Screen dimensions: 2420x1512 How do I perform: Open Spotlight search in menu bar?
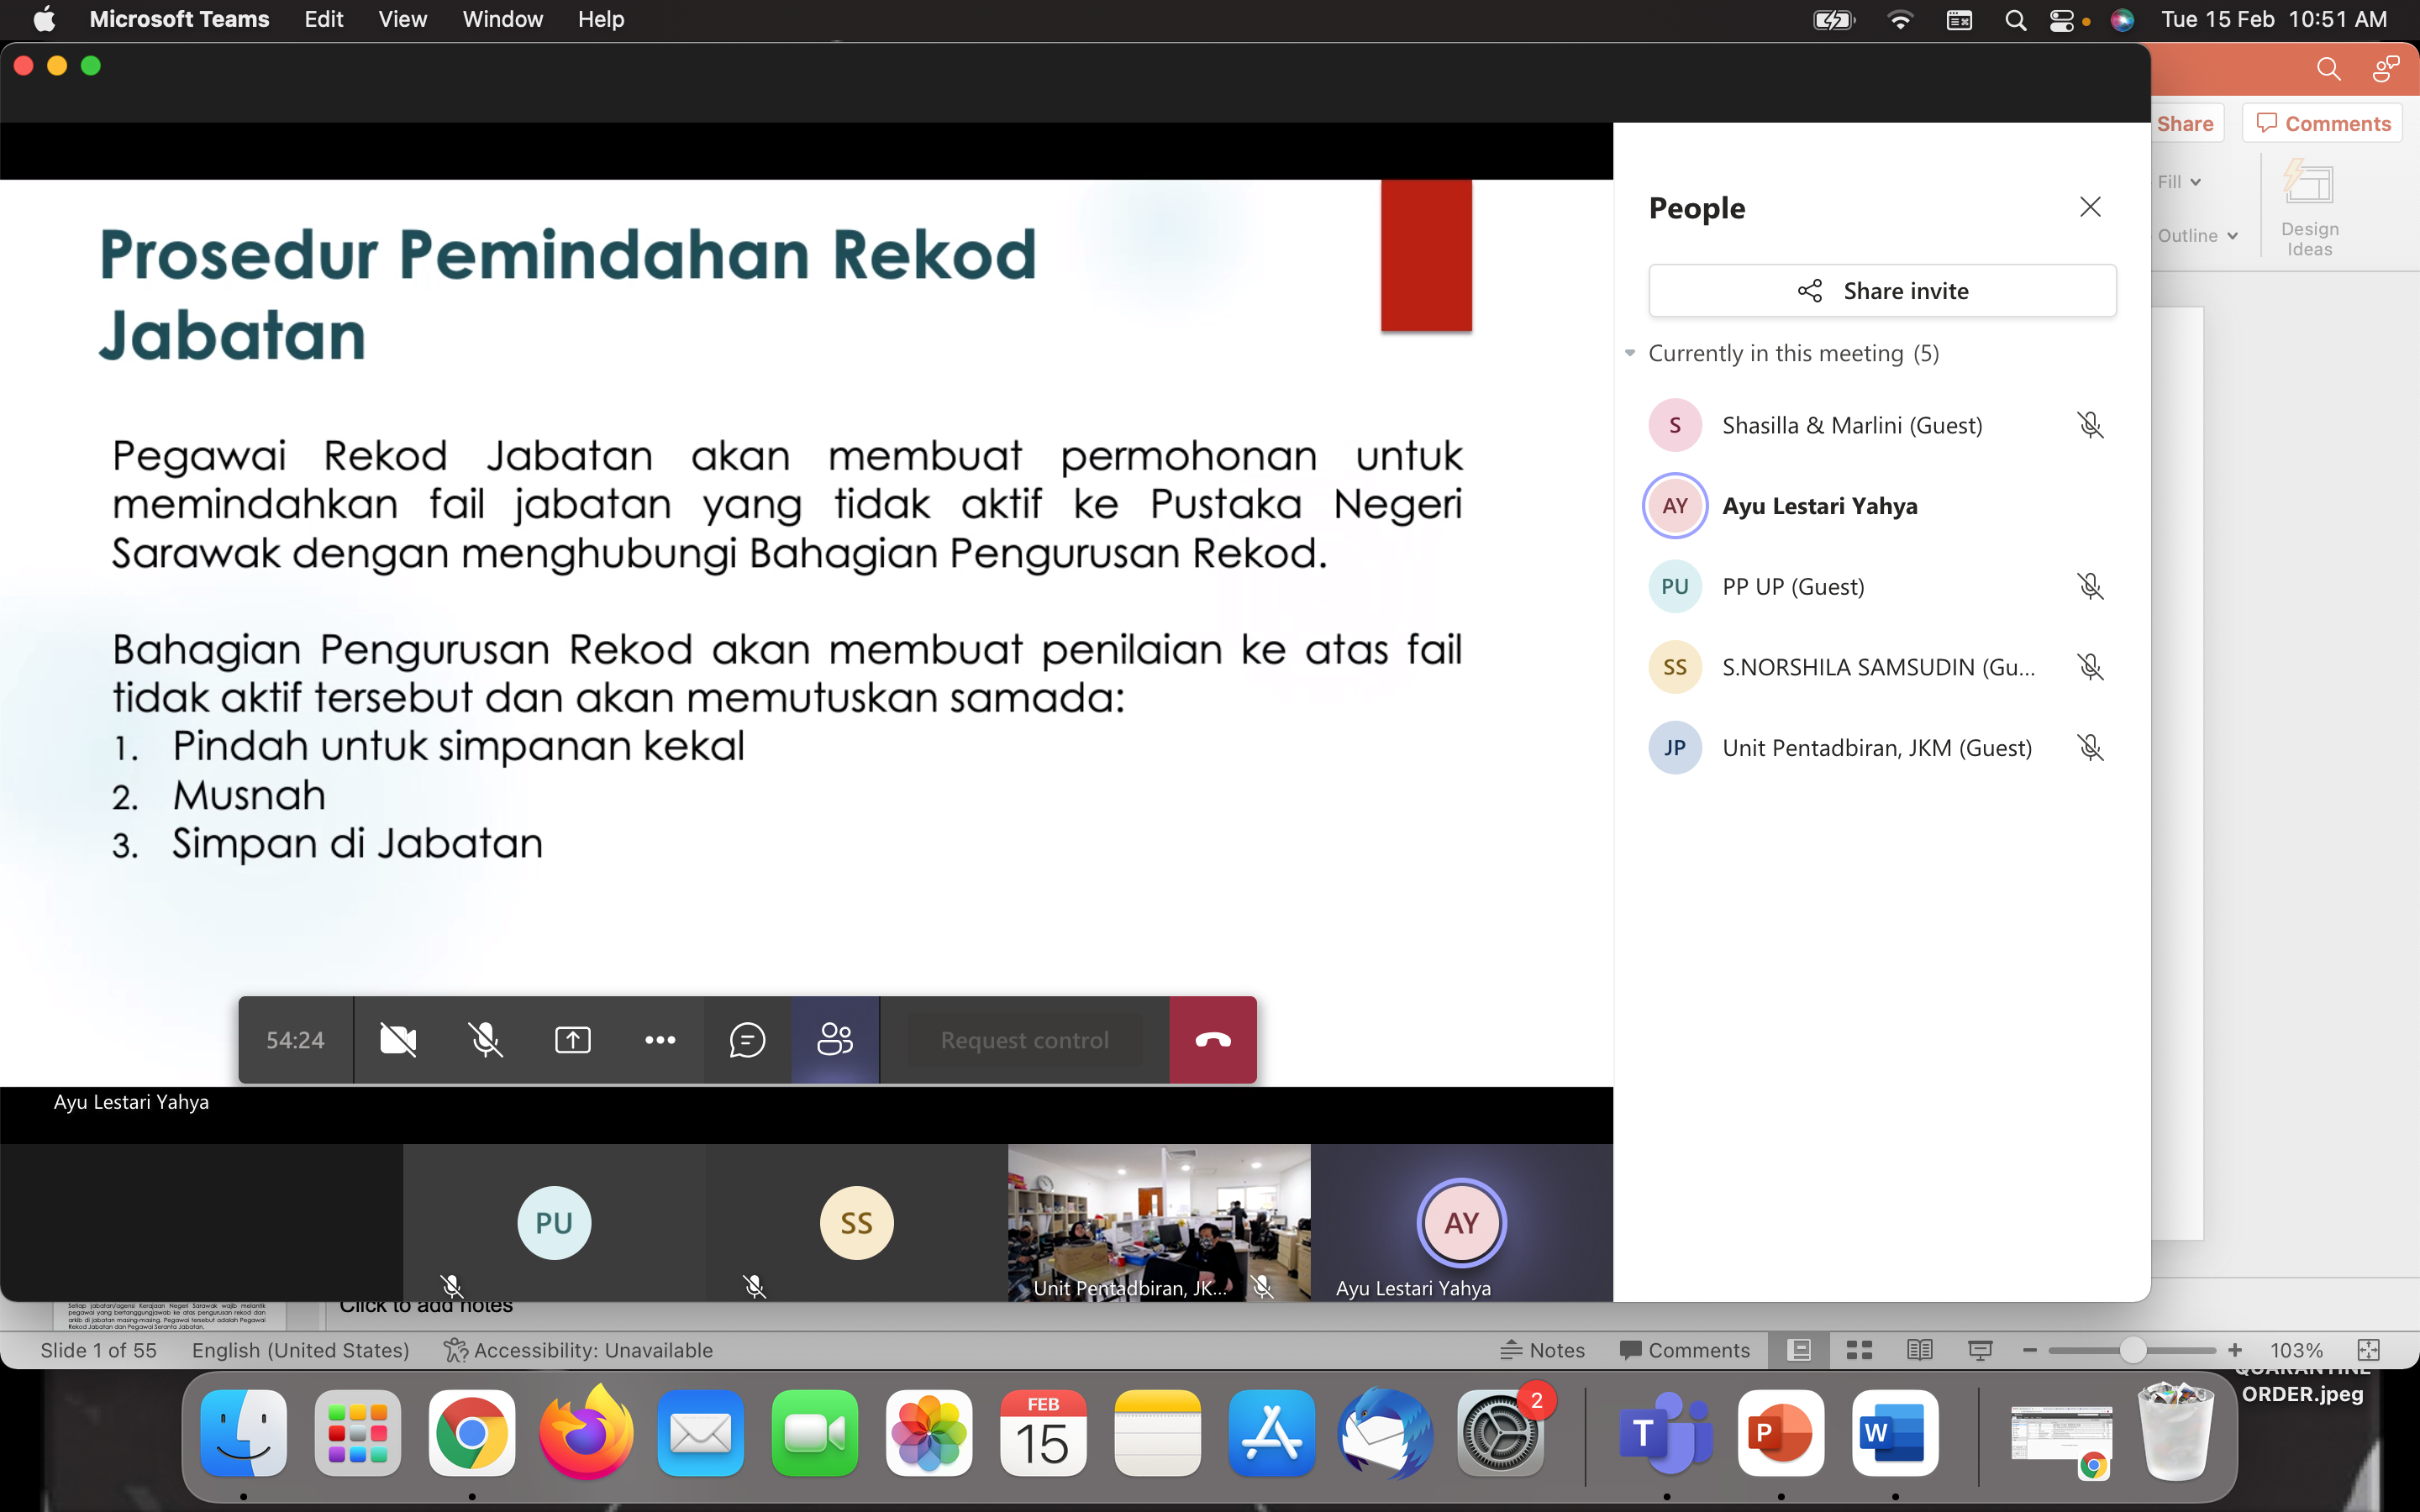coord(2015,19)
